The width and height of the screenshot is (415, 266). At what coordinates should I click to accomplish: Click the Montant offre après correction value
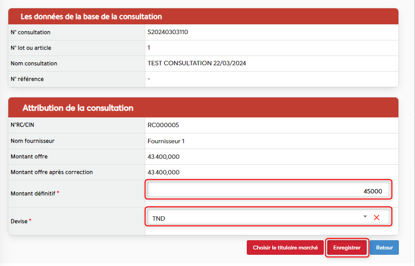point(163,172)
